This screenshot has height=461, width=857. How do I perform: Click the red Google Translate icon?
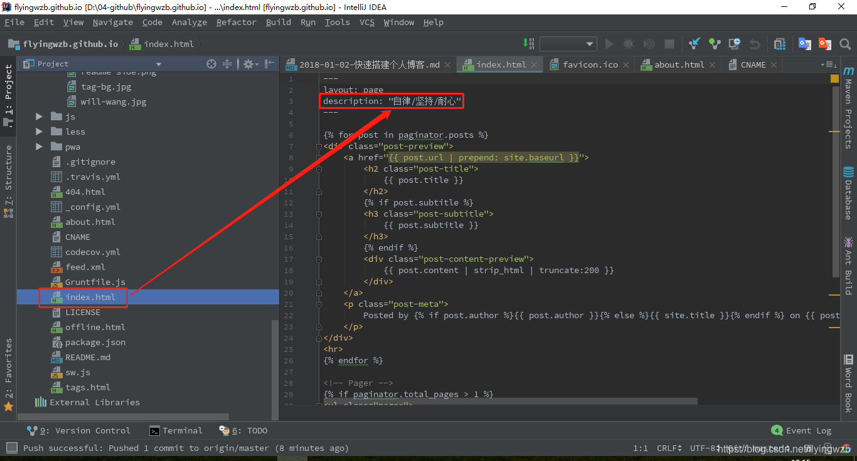click(824, 44)
